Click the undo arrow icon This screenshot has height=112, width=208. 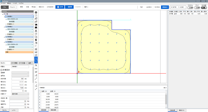[x=36, y=43]
